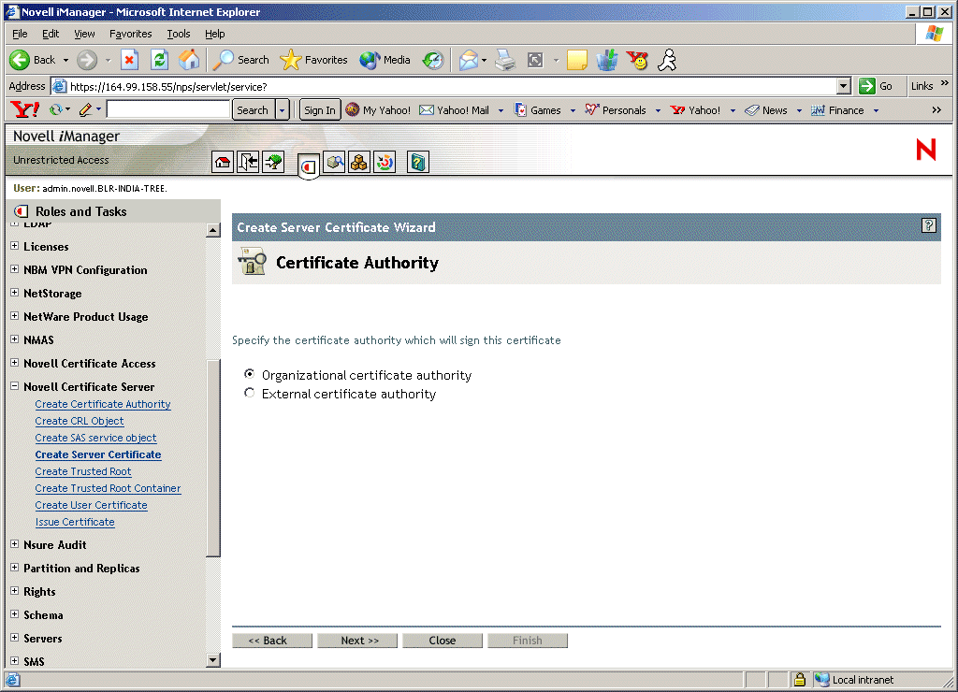Refresh the page using the Refresh icon
The image size is (958, 692).
[x=159, y=60]
